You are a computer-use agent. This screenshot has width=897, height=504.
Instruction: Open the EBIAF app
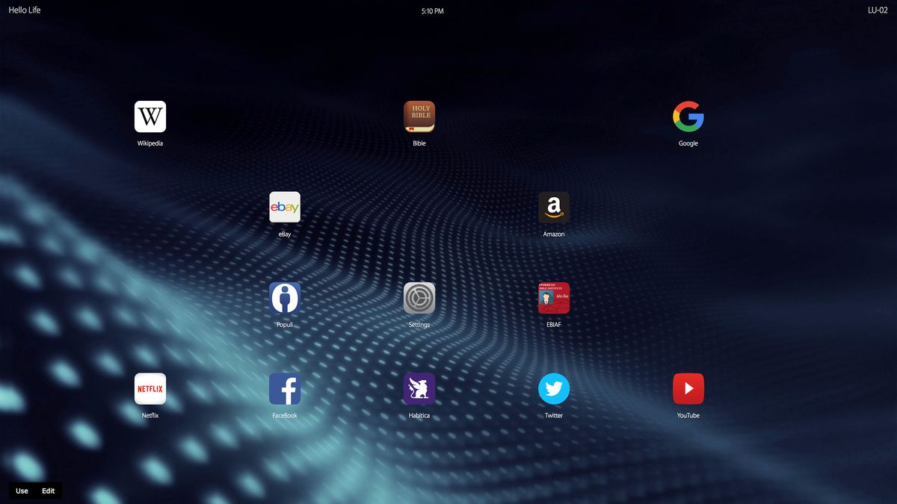coord(554,297)
